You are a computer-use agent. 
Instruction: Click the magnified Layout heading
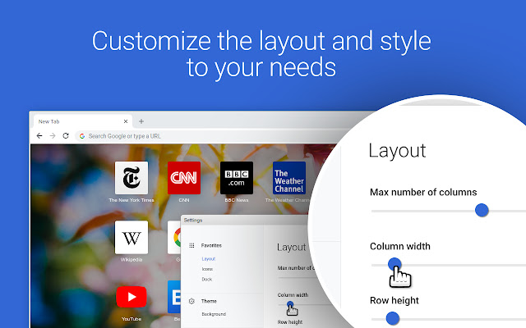click(x=397, y=151)
